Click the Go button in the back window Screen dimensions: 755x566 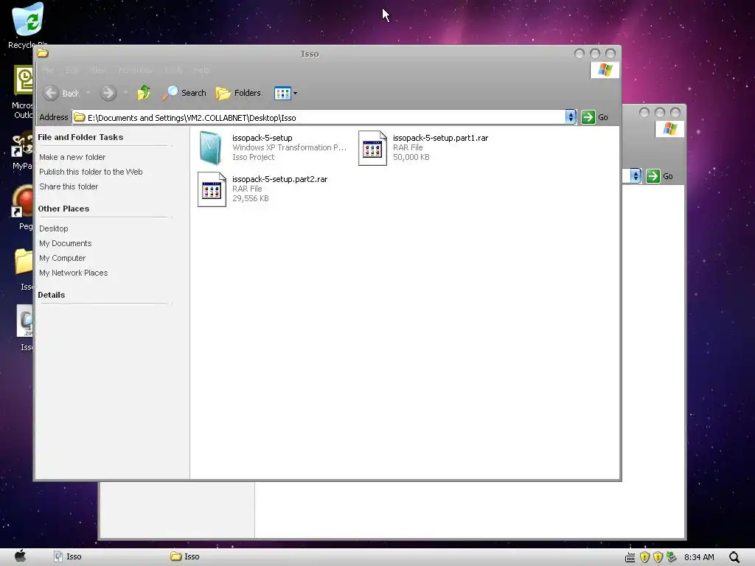tap(660, 176)
